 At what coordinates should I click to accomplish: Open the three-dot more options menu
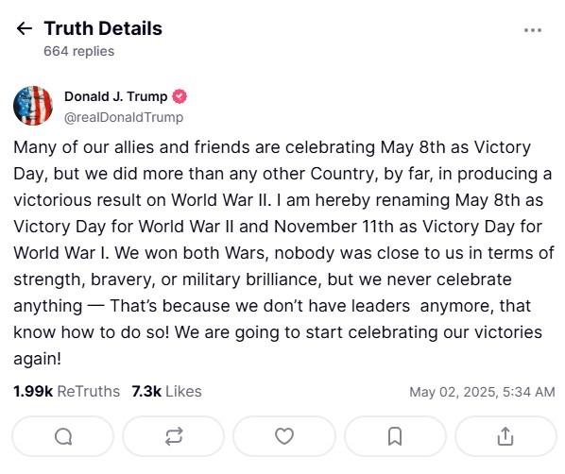533,30
